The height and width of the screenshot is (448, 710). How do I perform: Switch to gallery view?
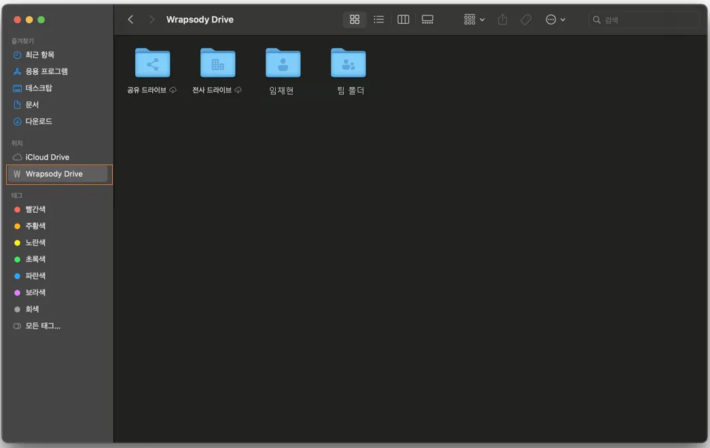click(427, 20)
